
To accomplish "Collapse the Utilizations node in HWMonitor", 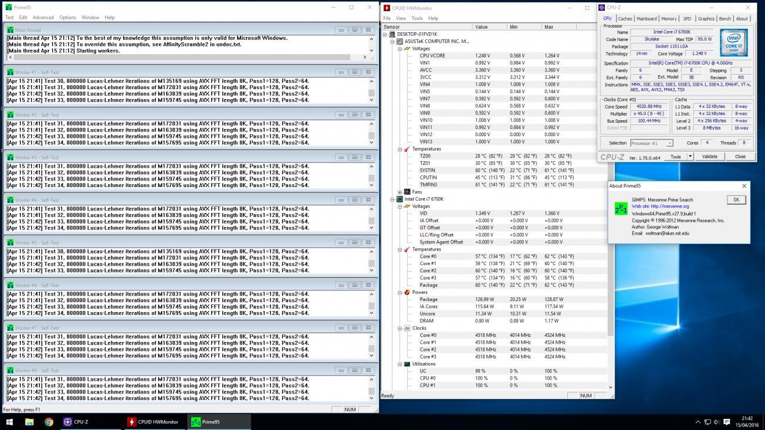I will [400, 364].
